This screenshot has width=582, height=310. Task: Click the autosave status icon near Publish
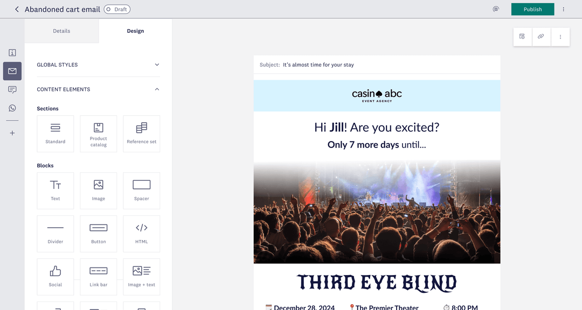496,9
